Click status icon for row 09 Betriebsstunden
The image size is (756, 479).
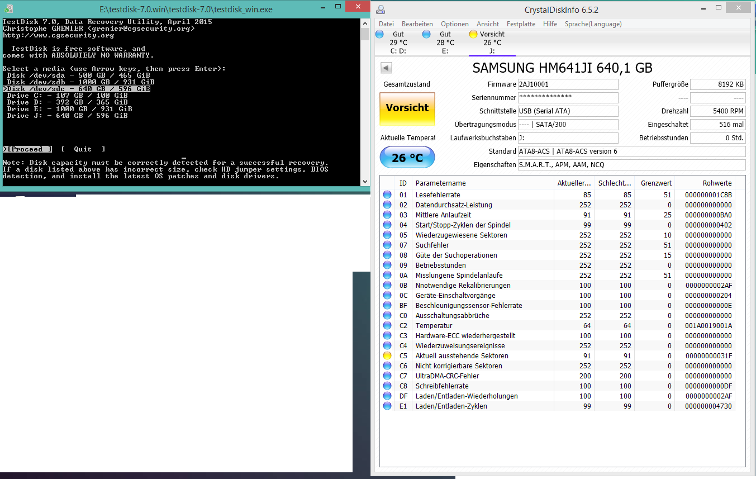tap(387, 265)
